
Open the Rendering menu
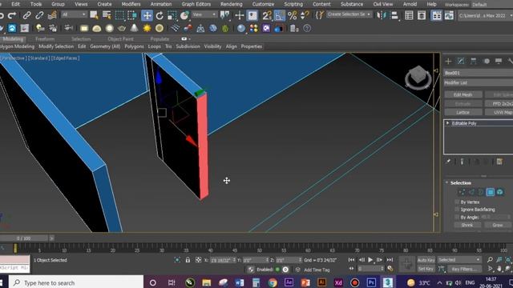(x=231, y=4)
